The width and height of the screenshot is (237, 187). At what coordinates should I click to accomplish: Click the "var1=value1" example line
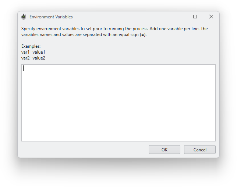tap(33, 52)
